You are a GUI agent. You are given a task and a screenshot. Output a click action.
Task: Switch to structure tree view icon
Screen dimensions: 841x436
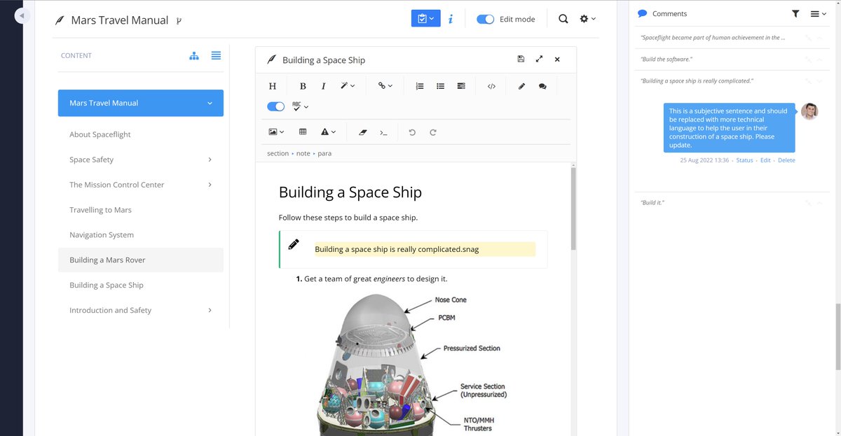click(x=194, y=55)
